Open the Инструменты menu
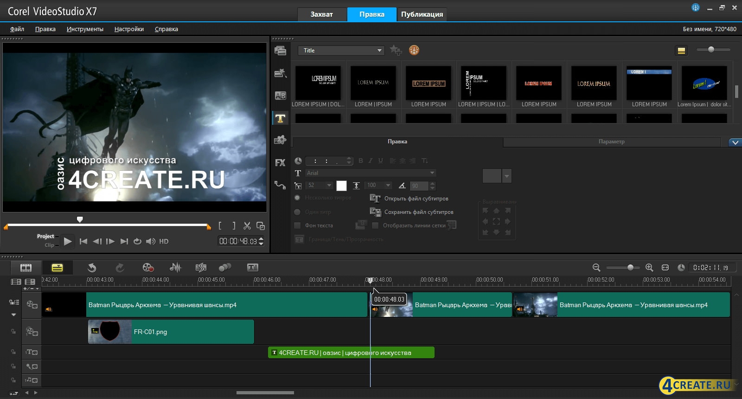The height and width of the screenshot is (399, 742). (85, 29)
